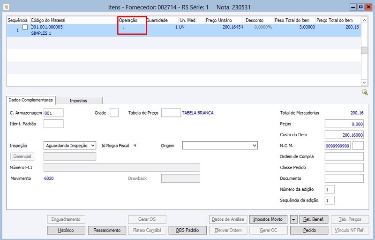Viewport: 375px width, 240px height.
Task: Click the Efetivar Ordem button
Action: pos(228,230)
